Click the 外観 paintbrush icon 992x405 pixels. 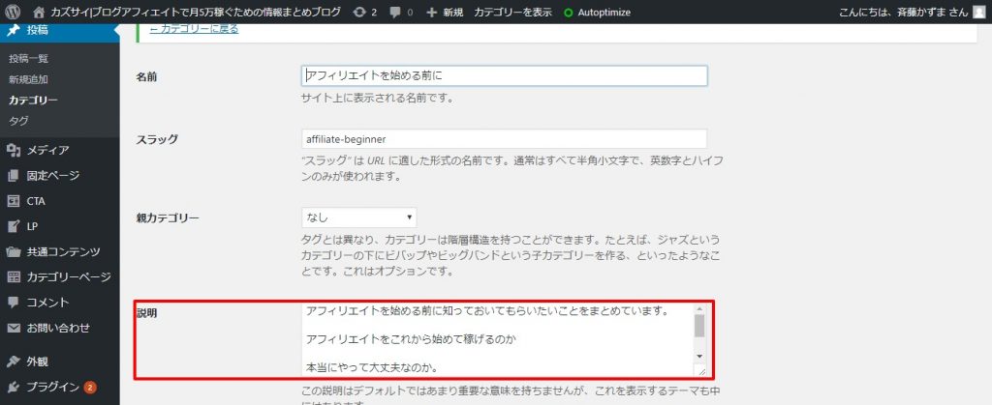tap(14, 362)
